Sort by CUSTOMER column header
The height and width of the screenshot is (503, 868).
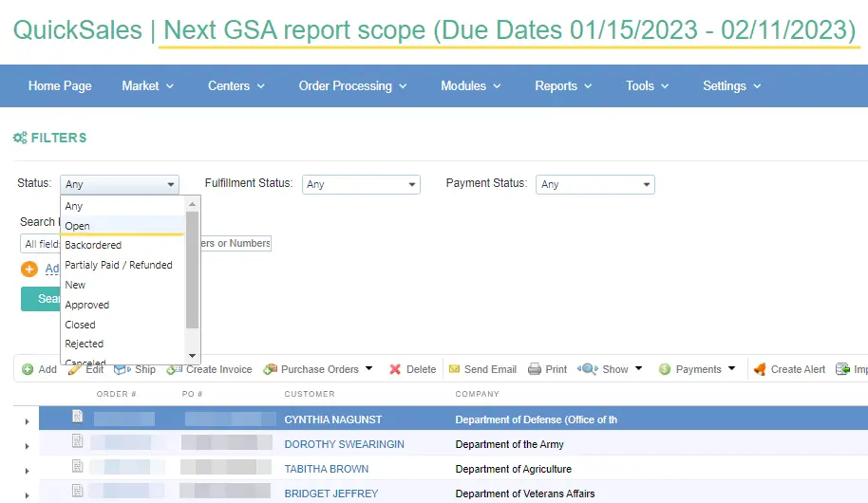pos(310,394)
